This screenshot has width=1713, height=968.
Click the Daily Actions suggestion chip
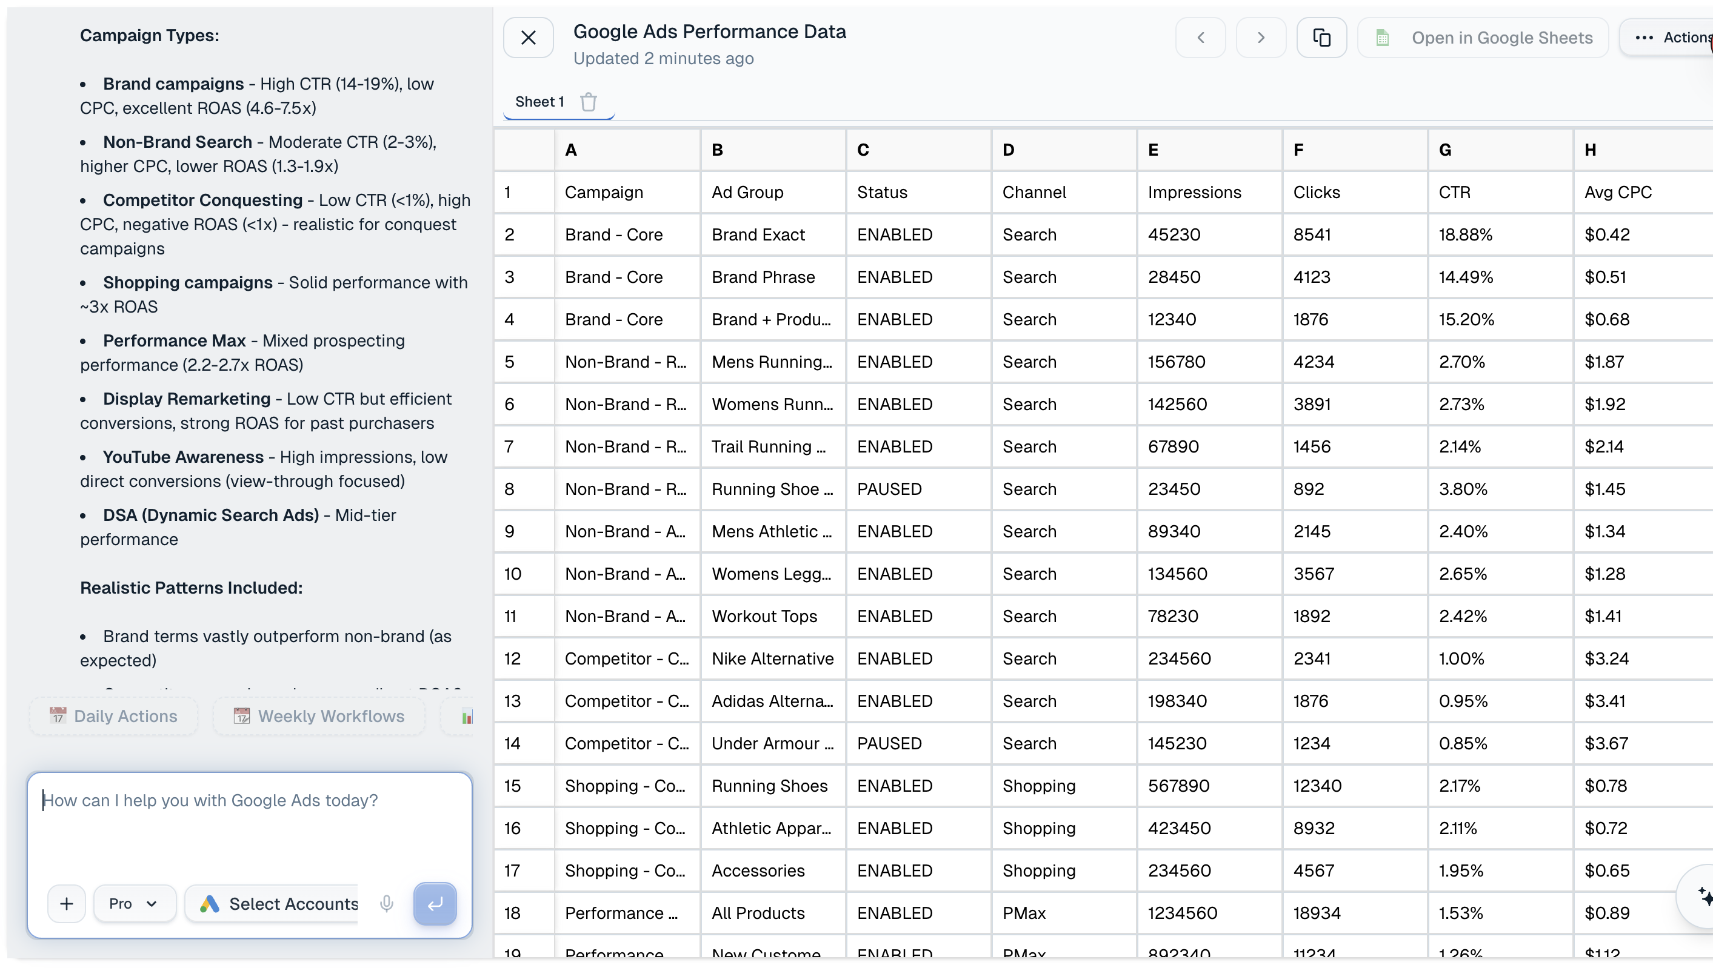point(112,716)
